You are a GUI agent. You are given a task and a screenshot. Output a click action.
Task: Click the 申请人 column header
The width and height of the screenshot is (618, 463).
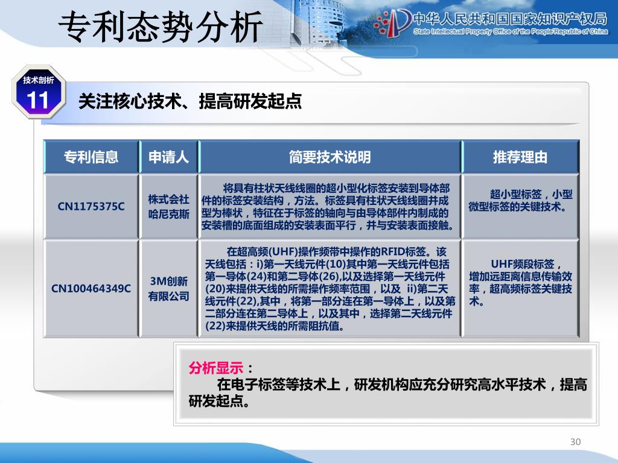(x=169, y=157)
